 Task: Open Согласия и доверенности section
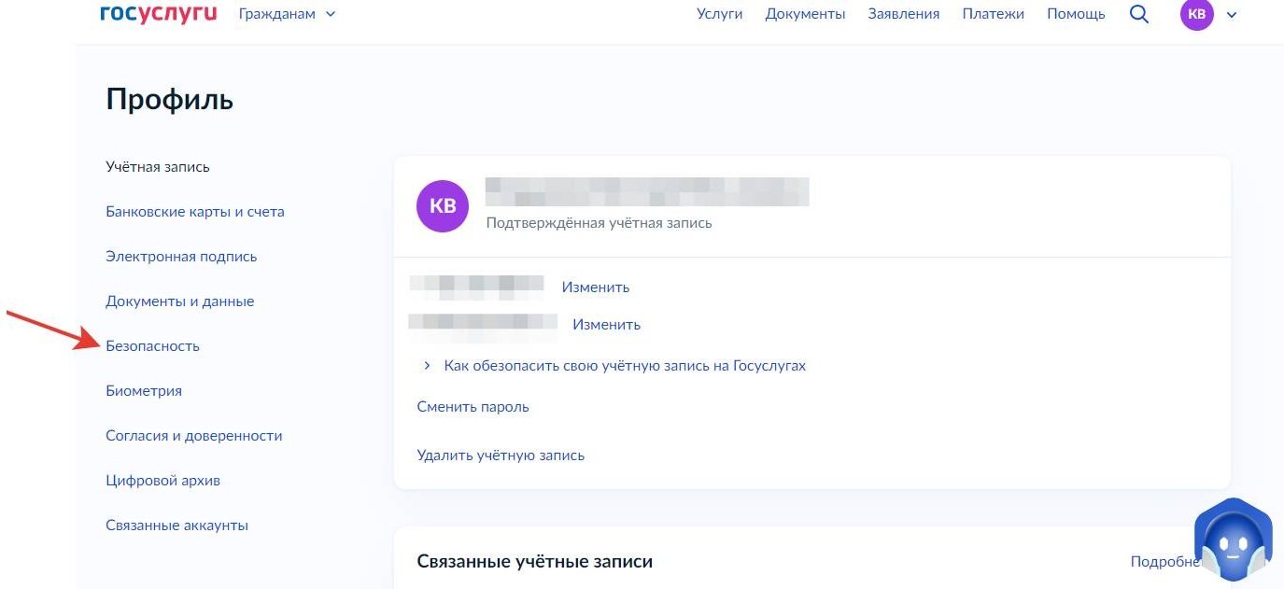(194, 436)
